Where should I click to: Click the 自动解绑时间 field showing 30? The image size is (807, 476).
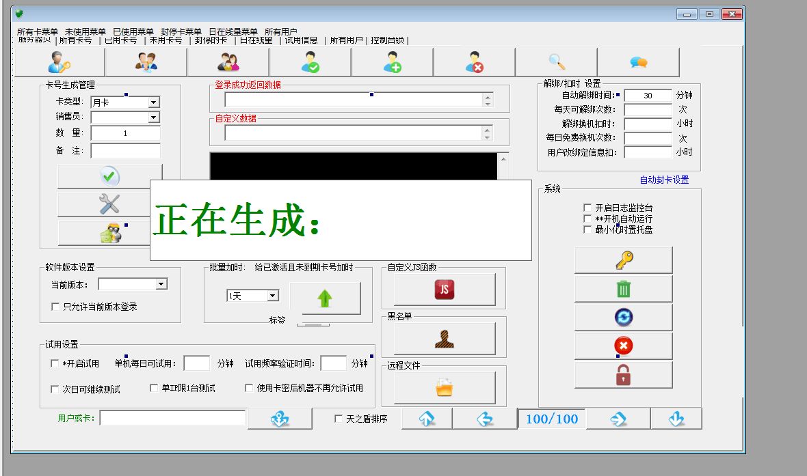pos(648,96)
